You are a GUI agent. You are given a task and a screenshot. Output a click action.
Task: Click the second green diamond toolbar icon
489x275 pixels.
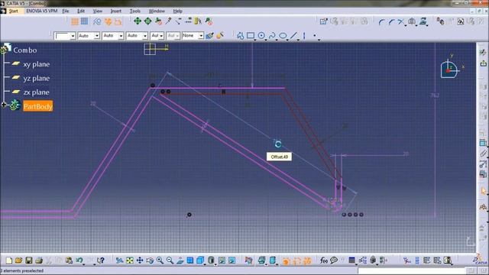coord(147,21)
